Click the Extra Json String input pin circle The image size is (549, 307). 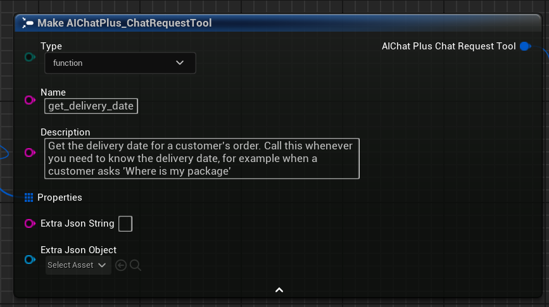tap(29, 223)
